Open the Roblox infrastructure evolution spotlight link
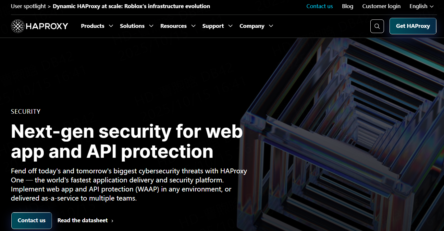The width and height of the screenshot is (444, 231). (131, 6)
